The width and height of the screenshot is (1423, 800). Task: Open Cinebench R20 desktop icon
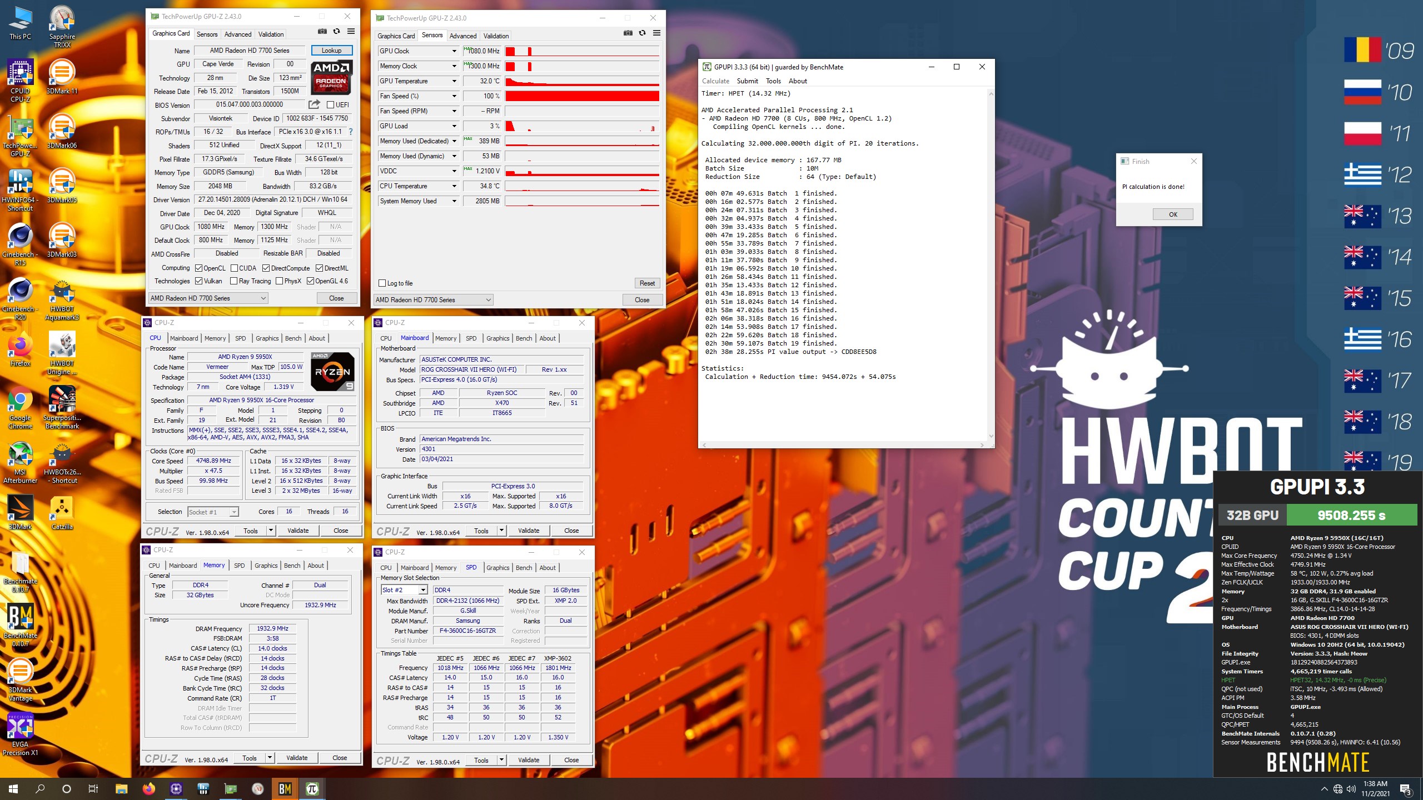21,298
